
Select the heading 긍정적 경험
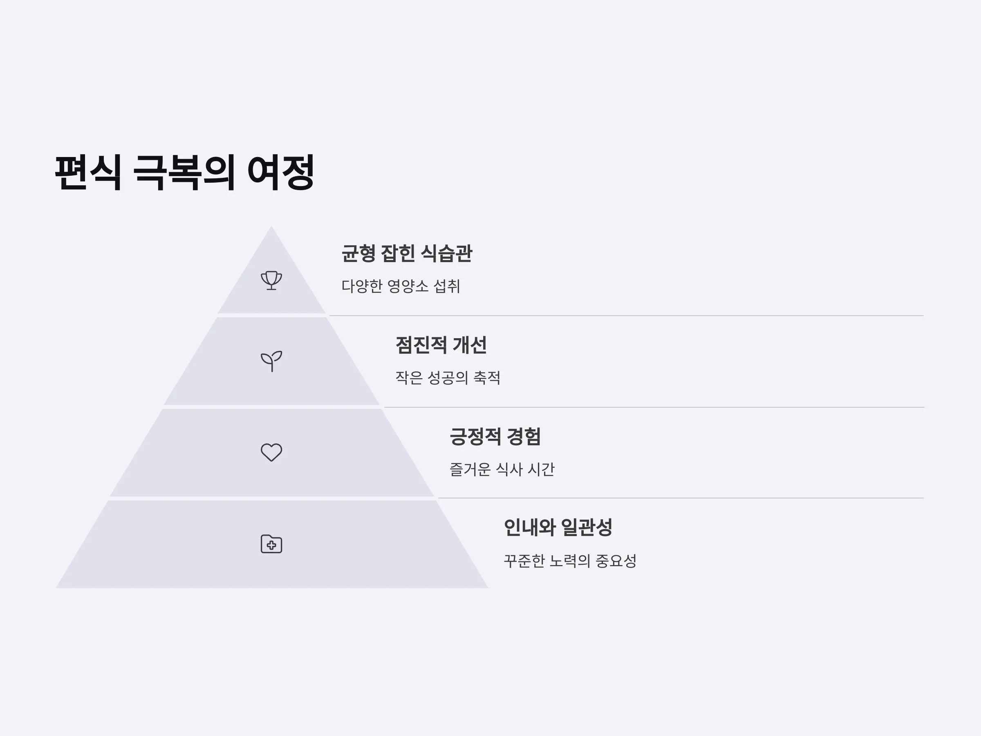495,437
